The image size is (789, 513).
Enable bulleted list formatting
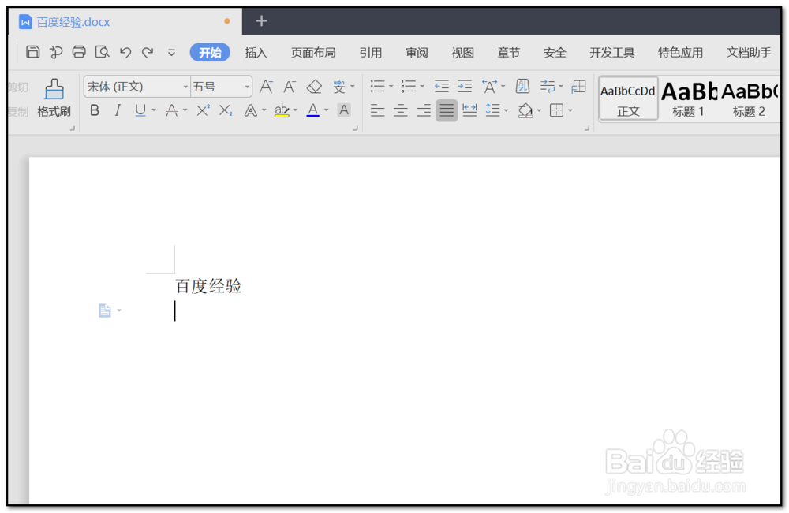click(377, 86)
